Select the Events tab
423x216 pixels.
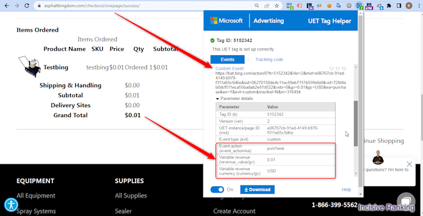click(228, 59)
